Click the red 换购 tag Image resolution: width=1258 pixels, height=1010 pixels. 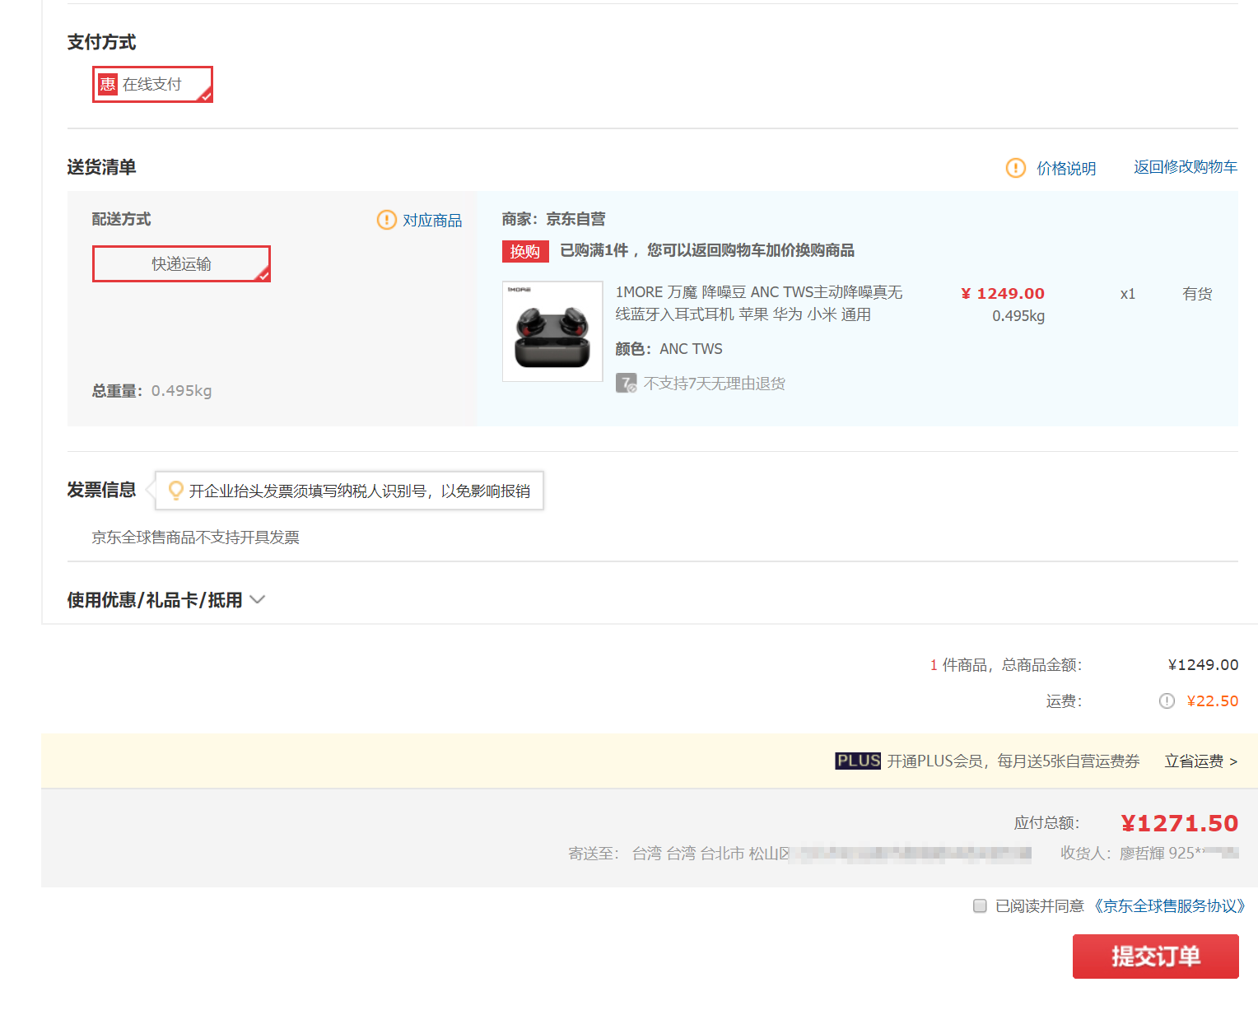point(524,251)
